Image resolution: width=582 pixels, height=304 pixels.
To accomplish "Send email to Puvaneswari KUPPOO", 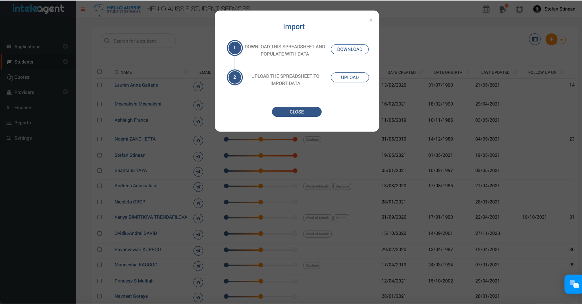I will click(x=198, y=251).
